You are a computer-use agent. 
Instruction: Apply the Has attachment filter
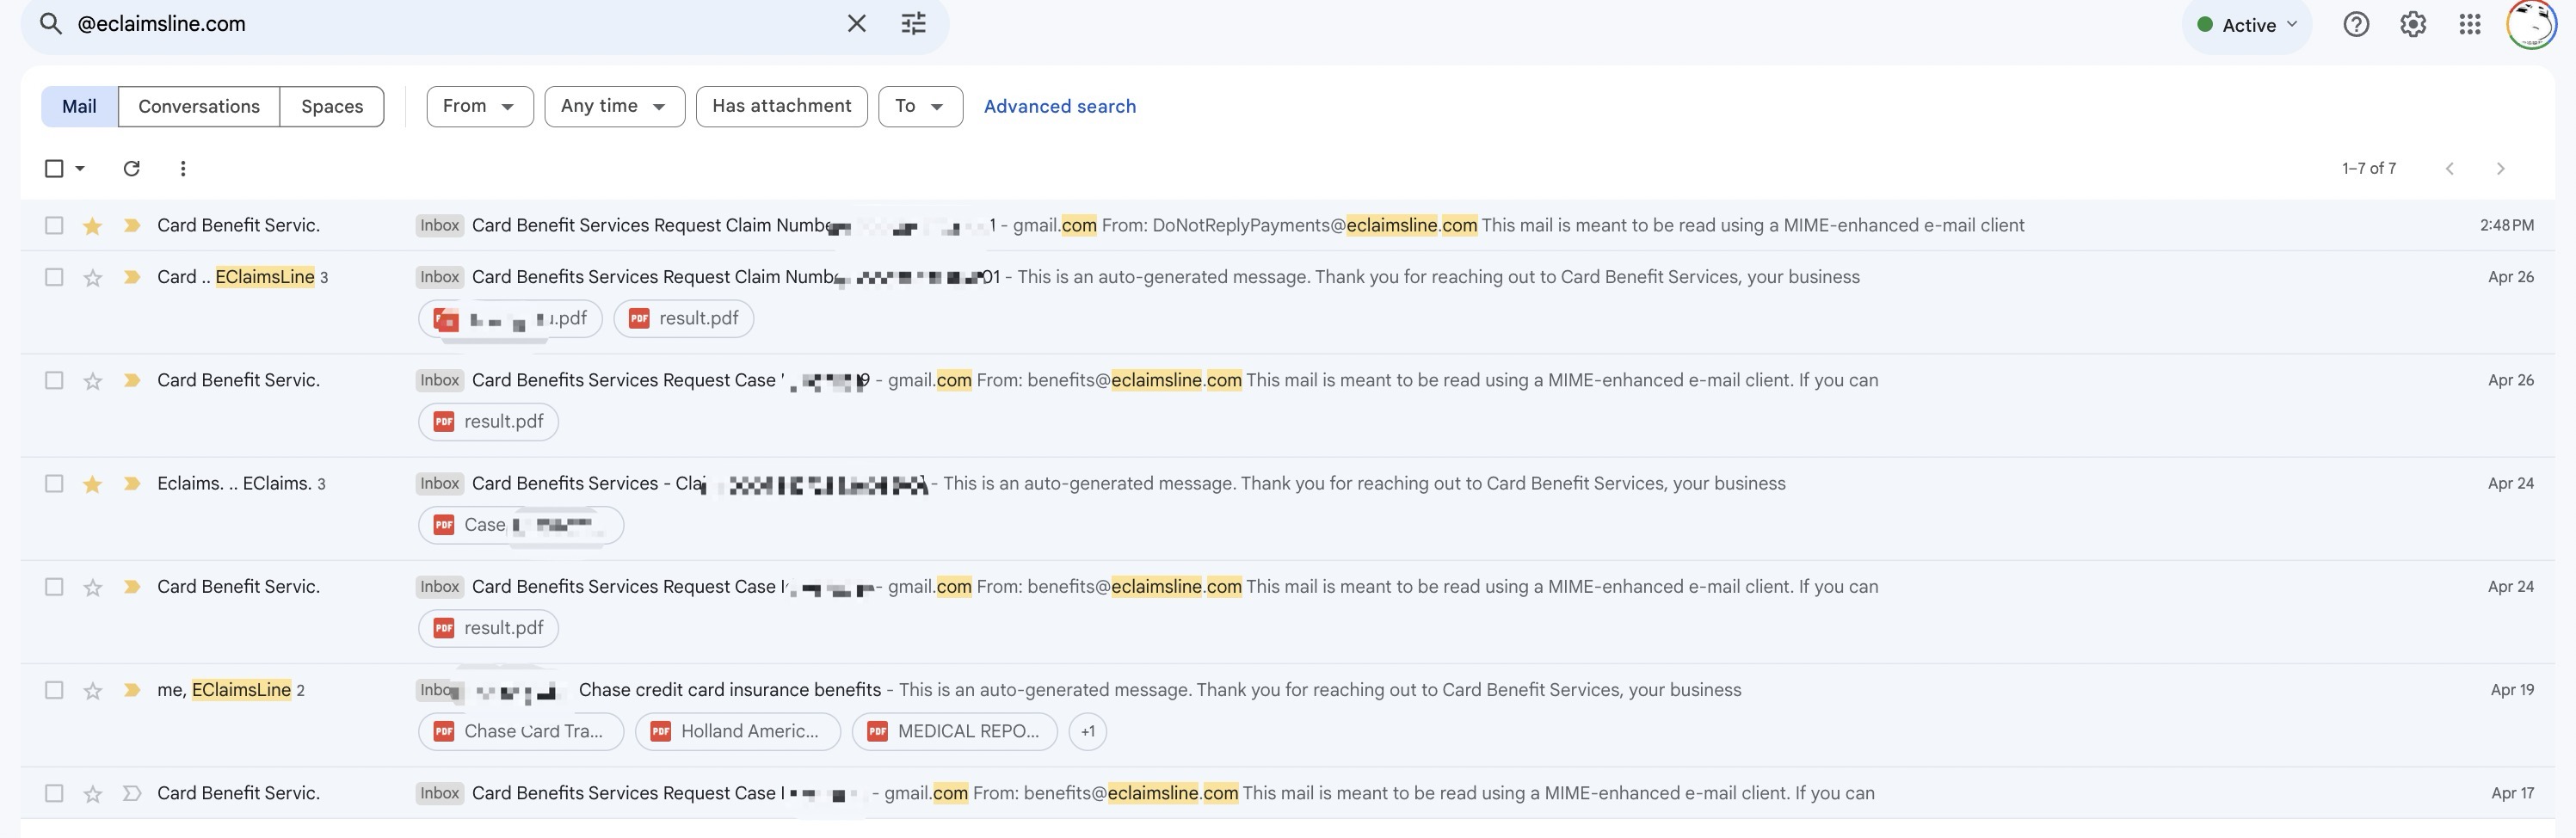coord(781,106)
